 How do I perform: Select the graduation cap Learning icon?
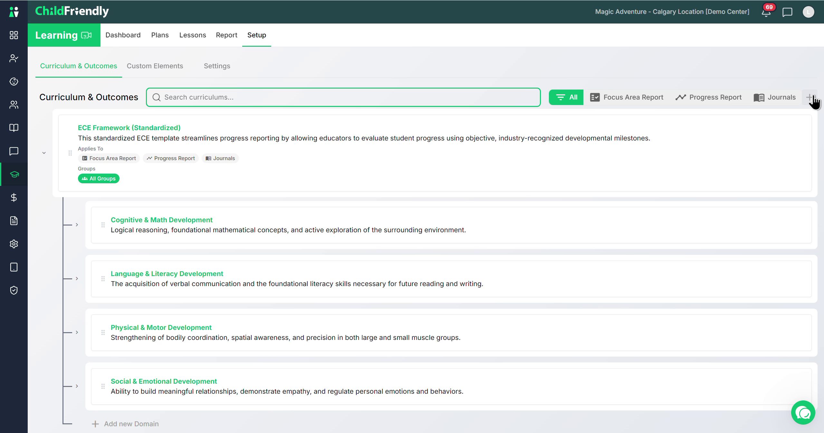14,174
